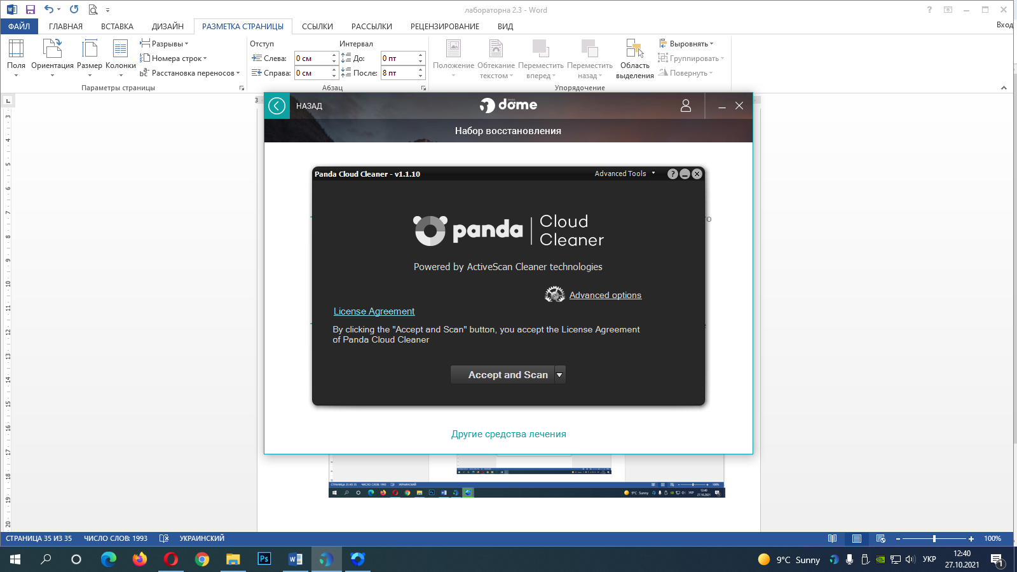Open the user account icon in Panda Dome

[685, 106]
